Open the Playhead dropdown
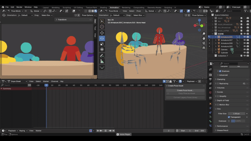 pos(192,81)
